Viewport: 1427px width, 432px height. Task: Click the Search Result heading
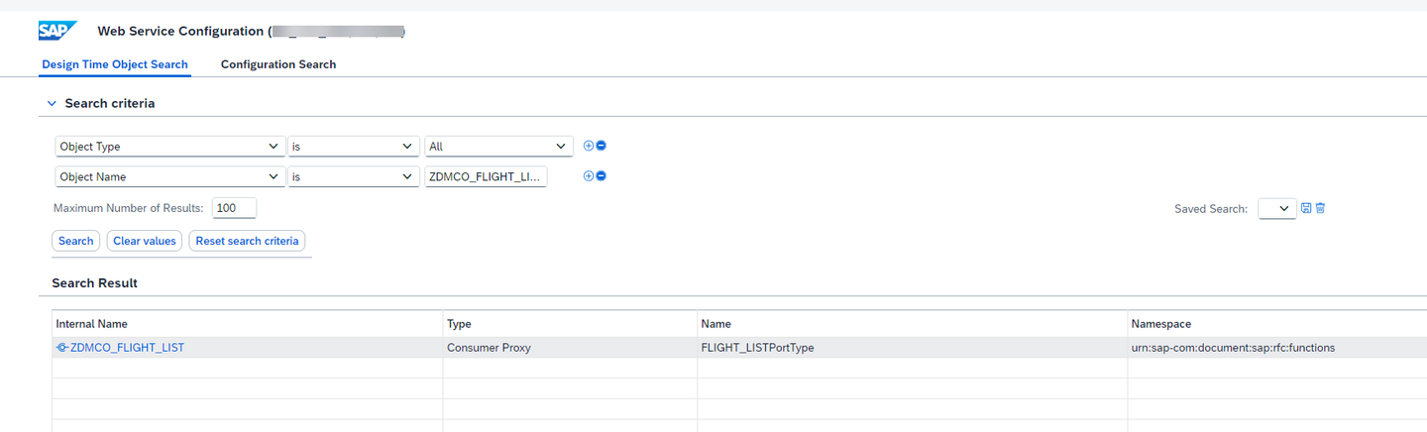click(x=95, y=283)
